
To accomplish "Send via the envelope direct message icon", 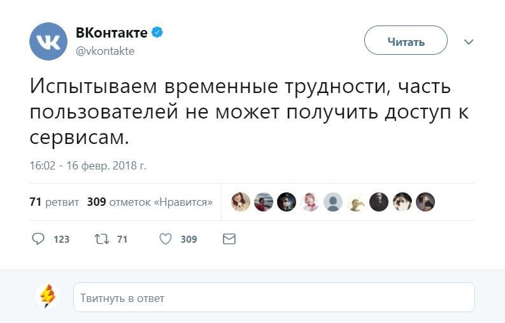I will click(x=229, y=239).
